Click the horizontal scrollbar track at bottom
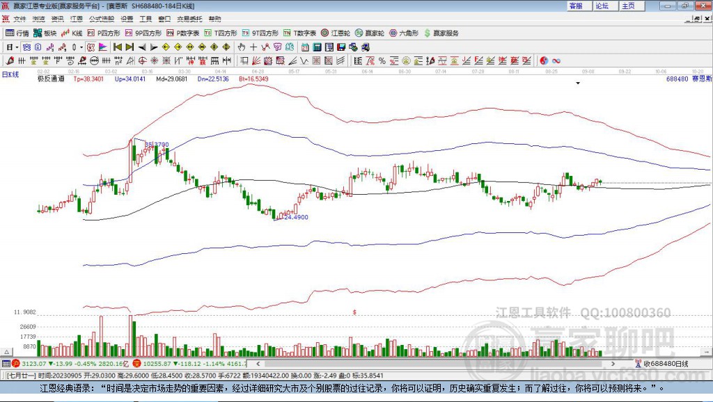This screenshot has height=402, width=713. 434,363
